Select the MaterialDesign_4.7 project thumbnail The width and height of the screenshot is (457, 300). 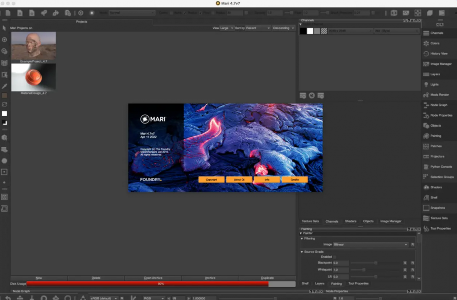tap(33, 78)
